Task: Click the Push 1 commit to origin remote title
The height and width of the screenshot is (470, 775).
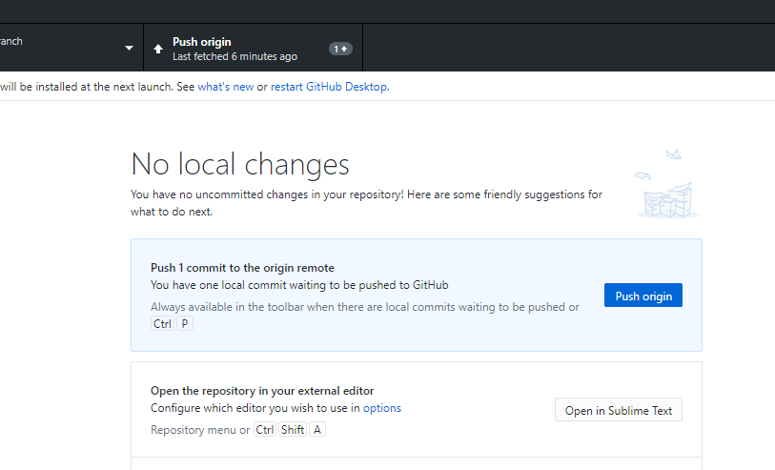Action: (x=242, y=267)
